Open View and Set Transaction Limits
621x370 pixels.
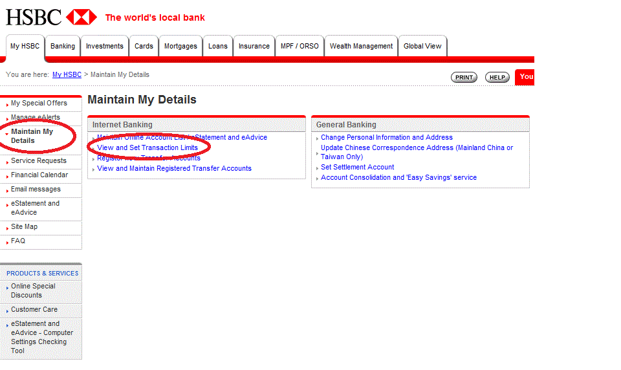[x=147, y=147]
